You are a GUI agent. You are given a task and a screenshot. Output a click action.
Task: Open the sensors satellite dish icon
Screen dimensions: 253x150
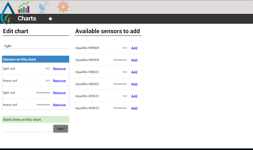44,7
